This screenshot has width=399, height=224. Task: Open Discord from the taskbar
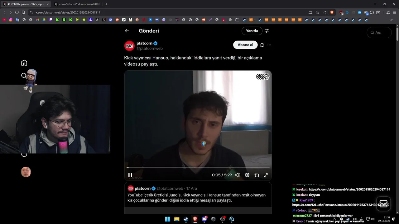[204, 219]
